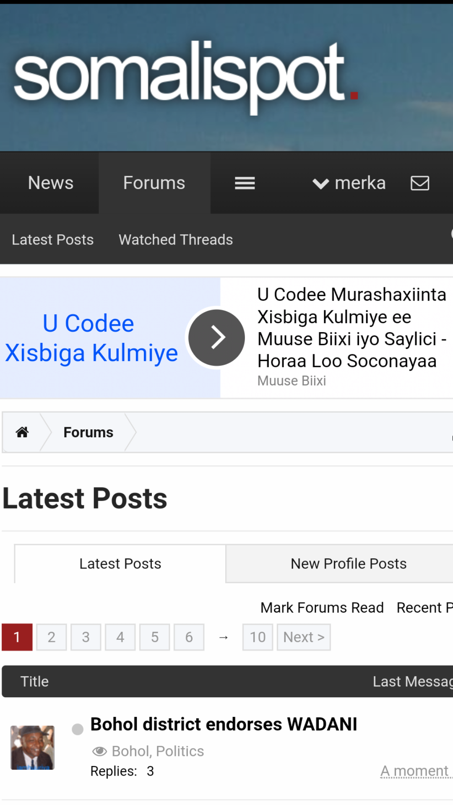Click the Forums breadcrumb link
Screen dimensions: 453x805
pyautogui.click(x=89, y=432)
